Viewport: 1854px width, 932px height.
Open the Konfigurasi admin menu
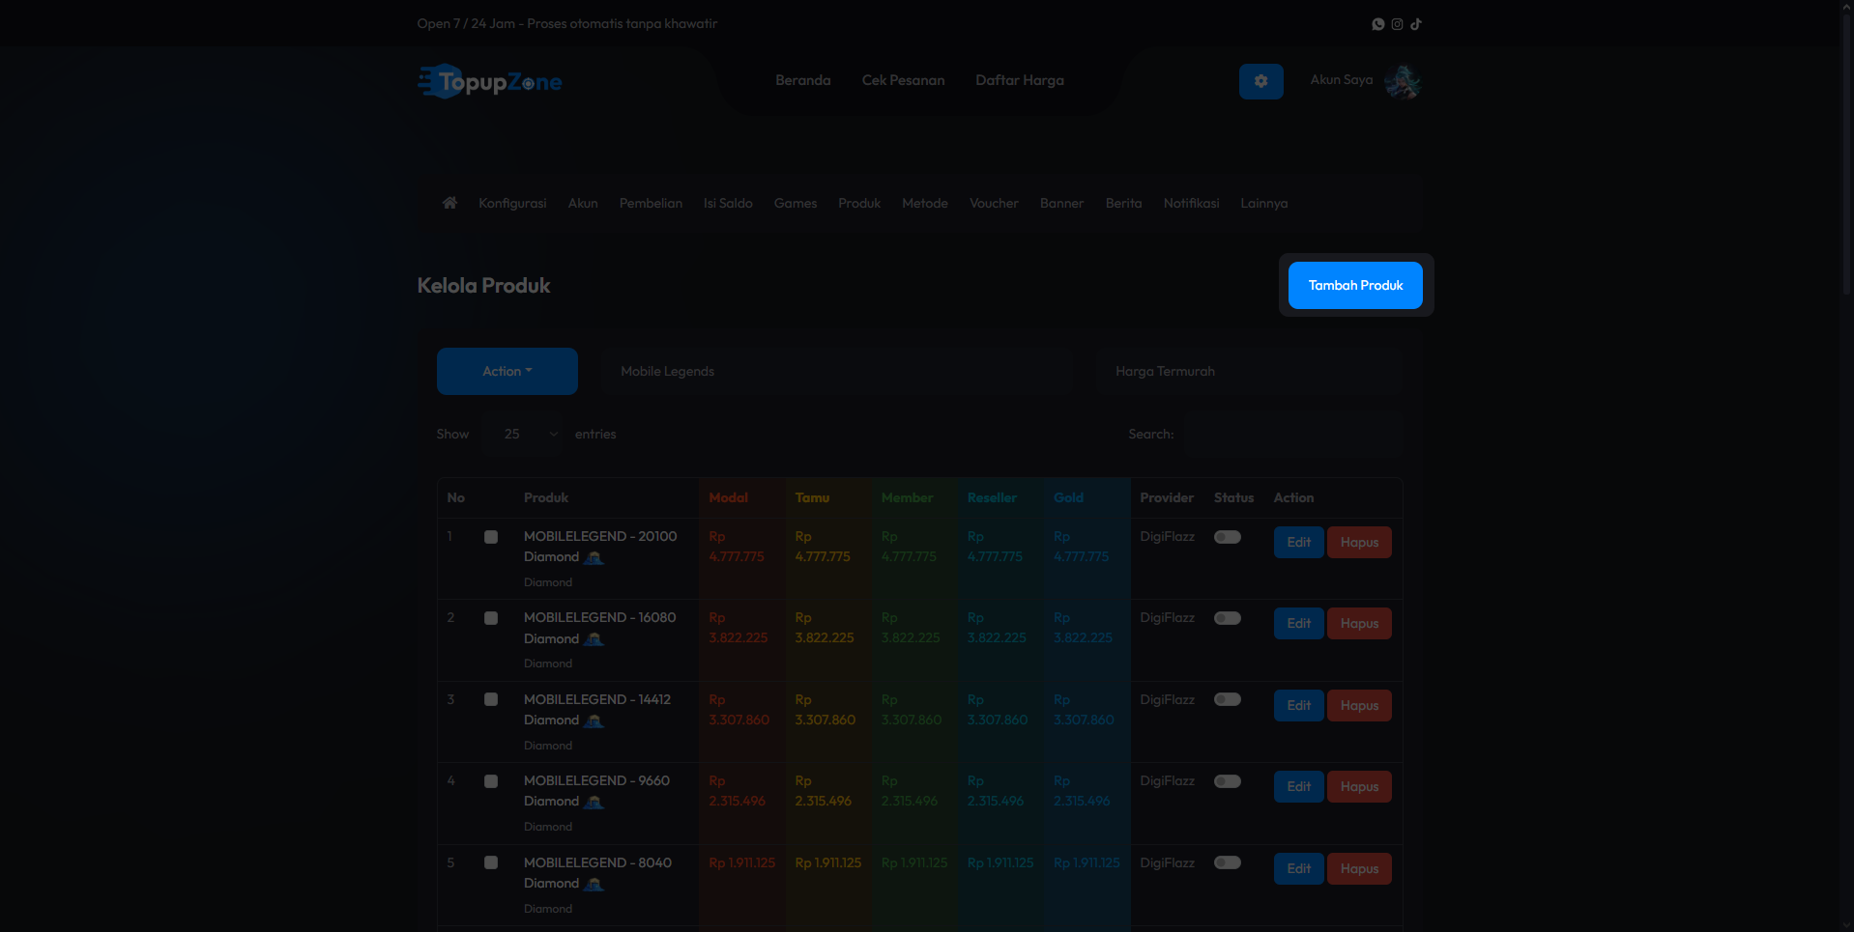coord(512,203)
